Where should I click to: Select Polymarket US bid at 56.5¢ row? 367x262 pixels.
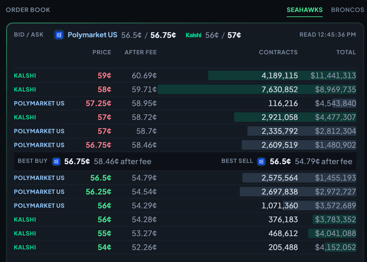coord(185,178)
